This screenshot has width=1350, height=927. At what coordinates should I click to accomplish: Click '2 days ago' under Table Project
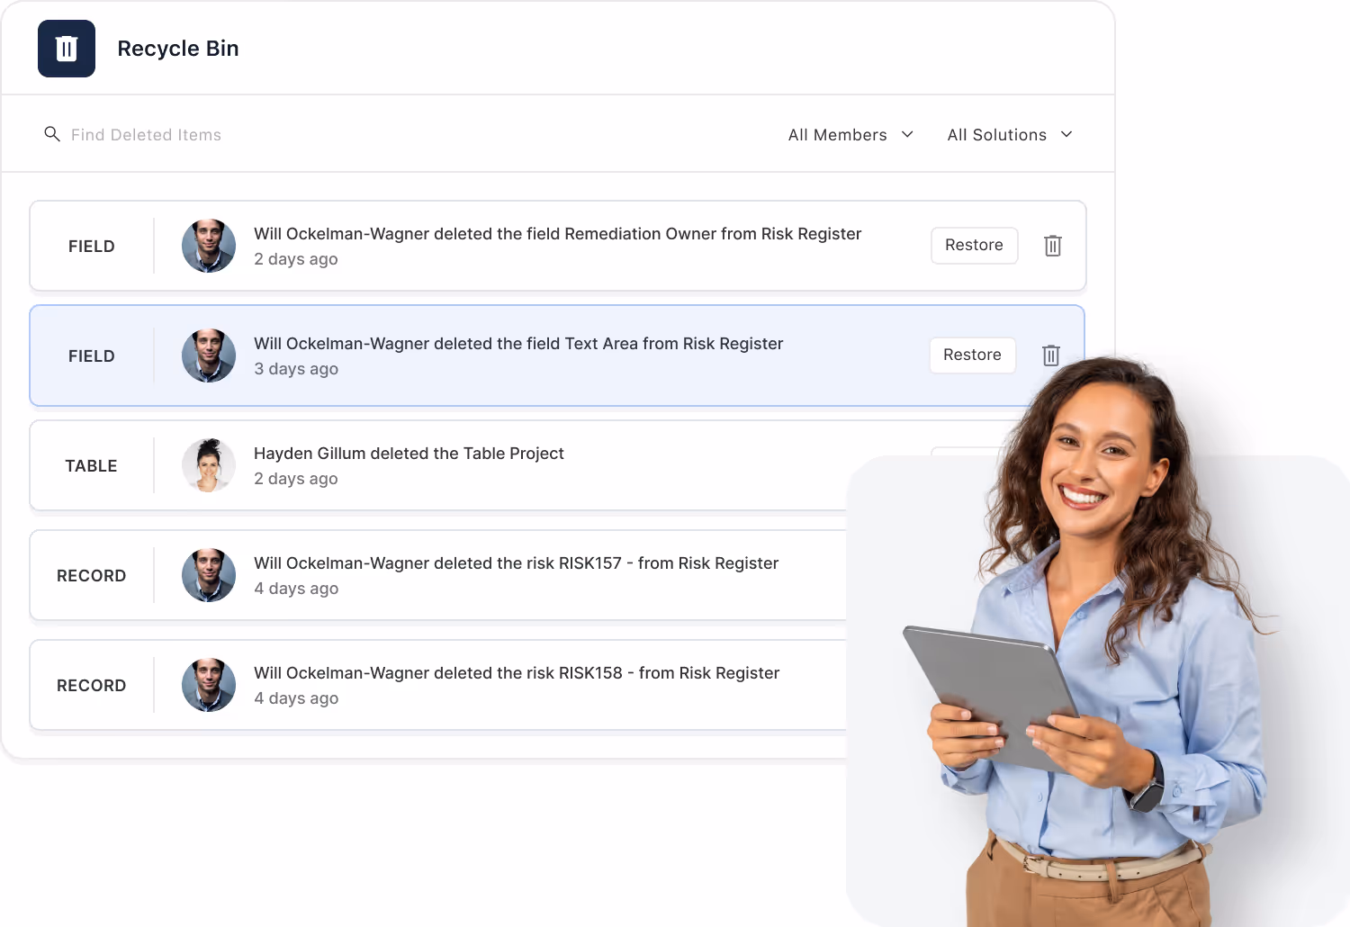pos(296,479)
